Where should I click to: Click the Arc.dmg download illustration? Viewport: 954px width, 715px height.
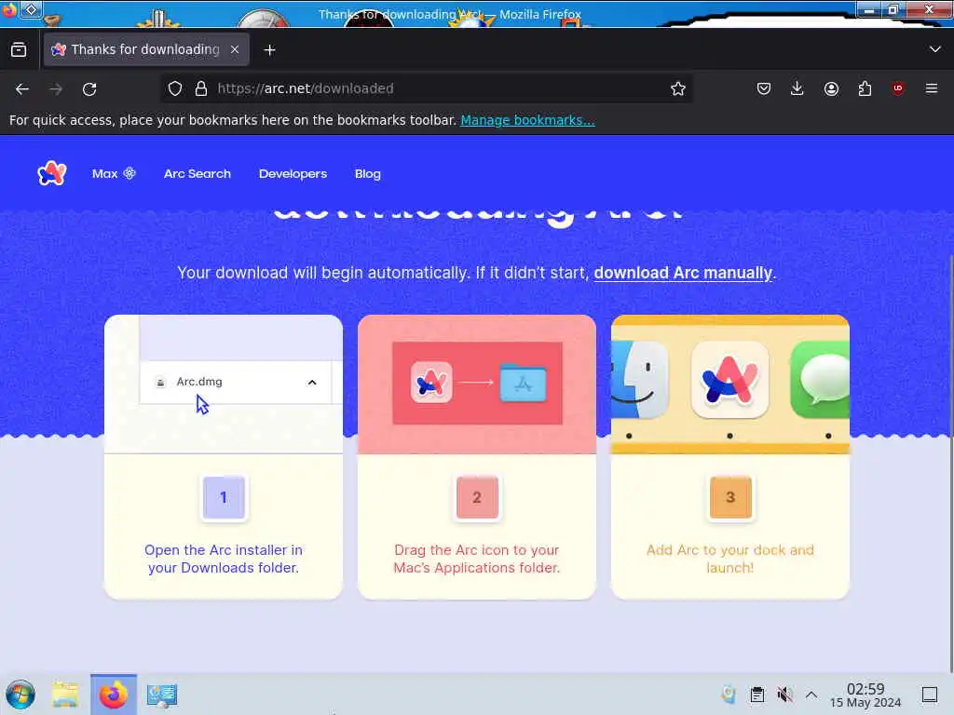tap(224, 384)
